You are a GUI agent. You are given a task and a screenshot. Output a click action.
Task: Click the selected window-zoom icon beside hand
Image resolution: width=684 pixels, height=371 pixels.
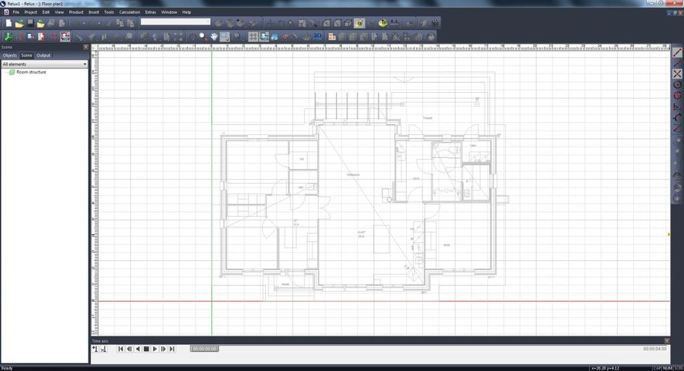(x=224, y=37)
